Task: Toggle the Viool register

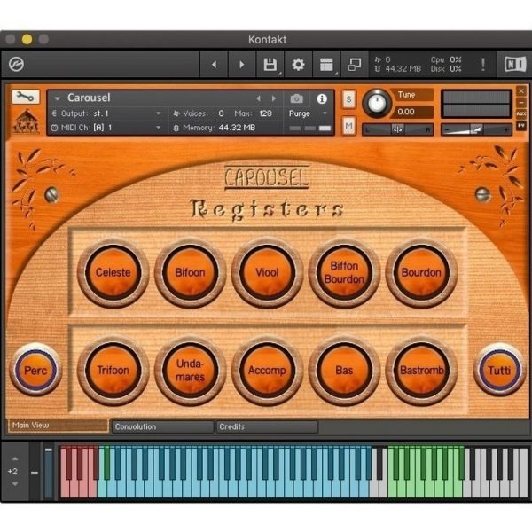Action: click(x=267, y=272)
